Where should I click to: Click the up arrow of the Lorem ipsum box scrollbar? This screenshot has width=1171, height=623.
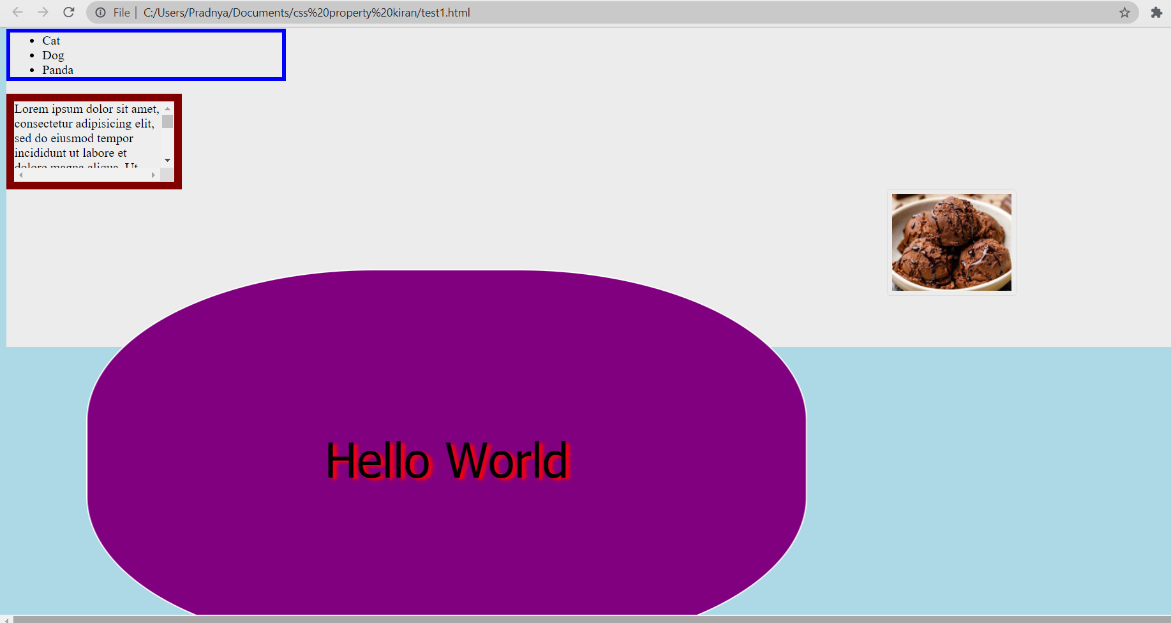(x=167, y=108)
